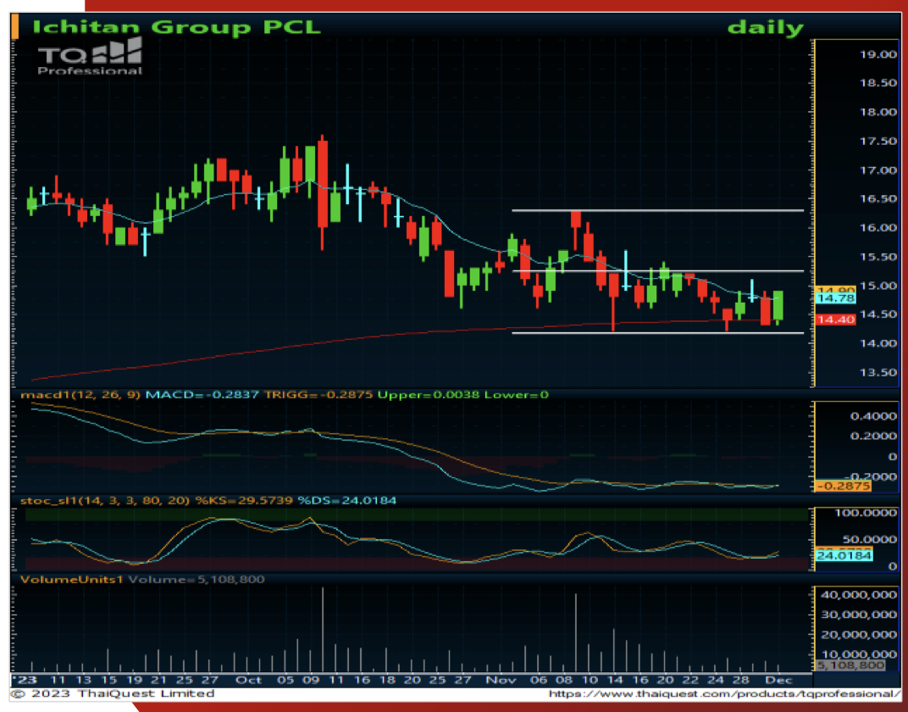The height and width of the screenshot is (712, 908).
Task: Click the cyan "24.0184" stochastic value tag
Action: (x=843, y=555)
